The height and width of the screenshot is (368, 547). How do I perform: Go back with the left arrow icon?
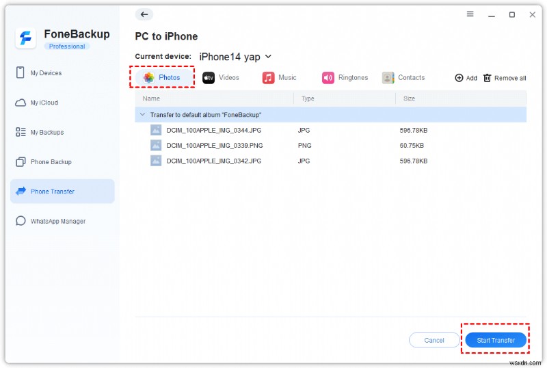(144, 14)
